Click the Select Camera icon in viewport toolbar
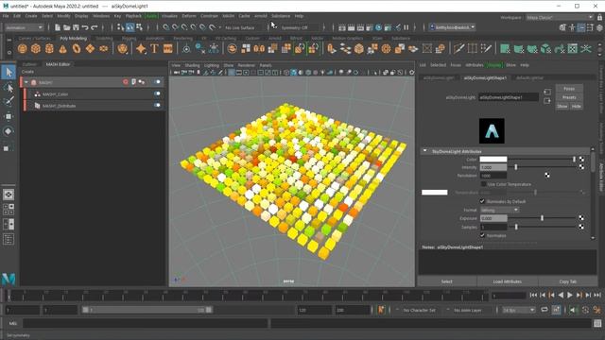This screenshot has width=605, height=340. point(177,72)
